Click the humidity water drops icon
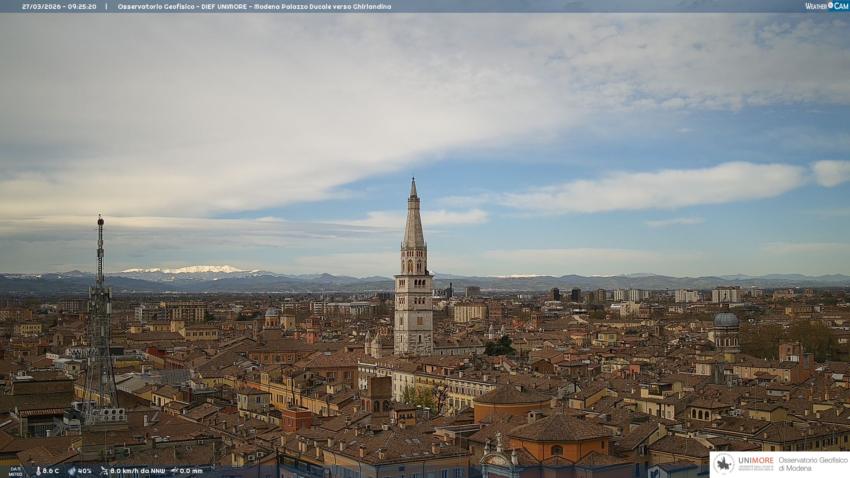 (x=72, y=471)
